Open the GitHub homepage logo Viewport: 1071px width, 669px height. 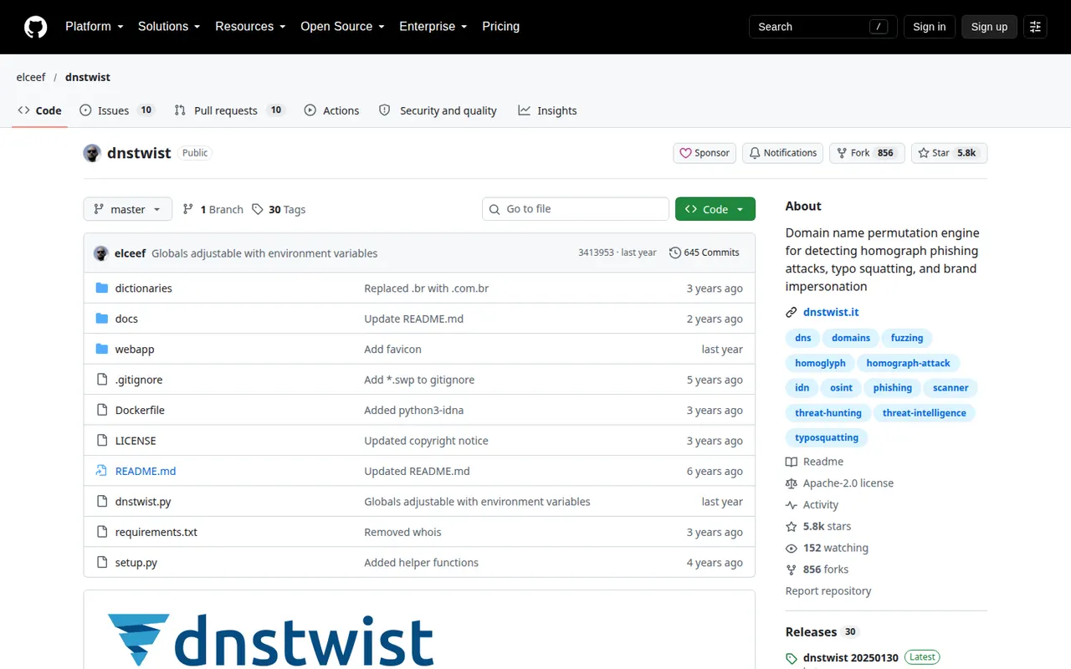[35, 27]
